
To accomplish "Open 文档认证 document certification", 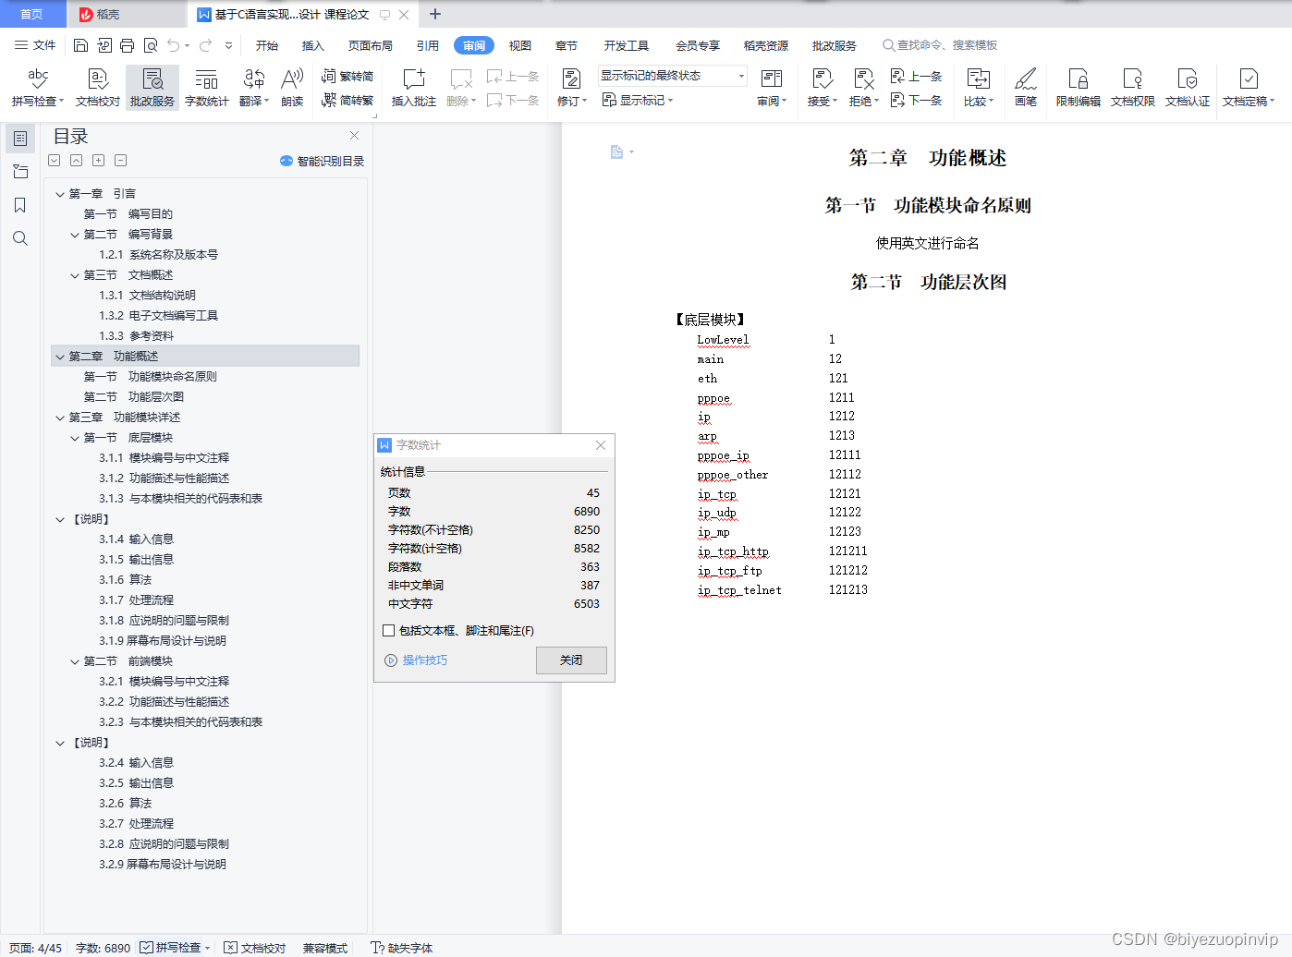I will 1188,88.
